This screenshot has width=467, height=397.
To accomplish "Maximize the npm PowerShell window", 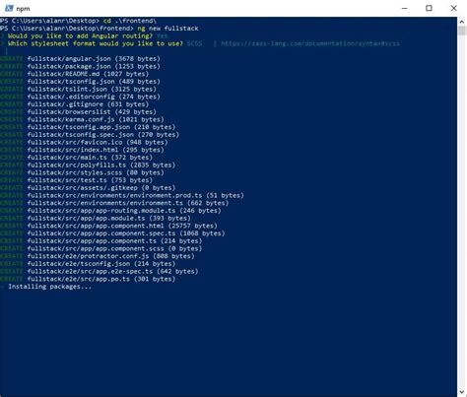I will pos(429,8).
